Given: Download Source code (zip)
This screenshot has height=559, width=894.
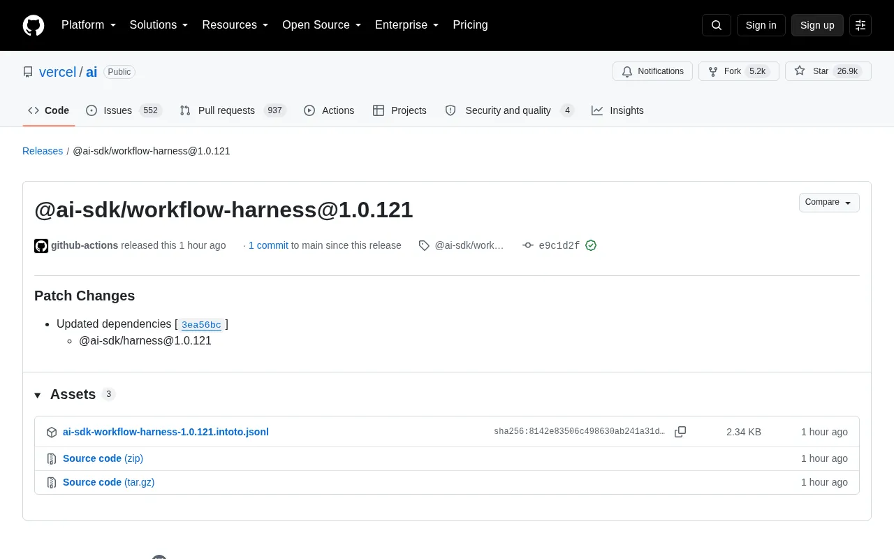Looking at the screenshot, I should point(103,458).
